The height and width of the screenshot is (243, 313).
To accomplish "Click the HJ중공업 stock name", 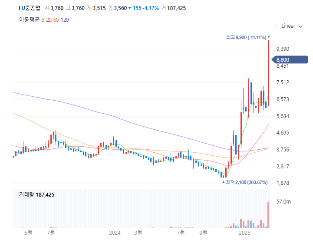I will (30, 8).
